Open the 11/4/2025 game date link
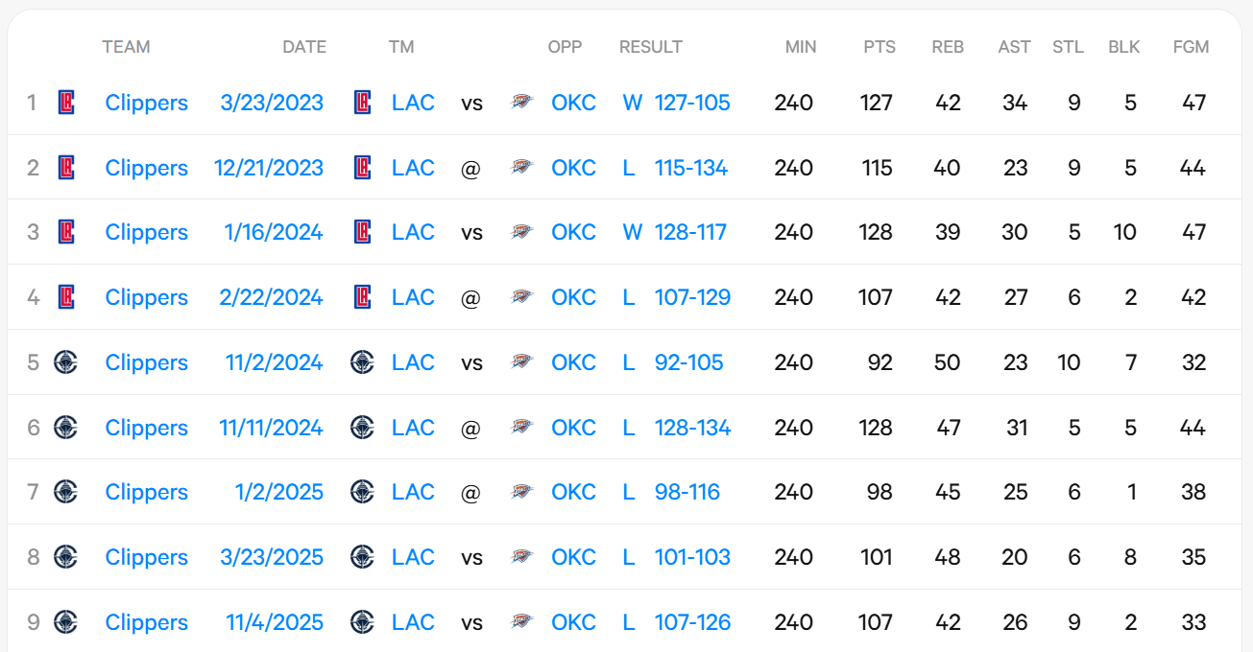 [x=275, y=622]
